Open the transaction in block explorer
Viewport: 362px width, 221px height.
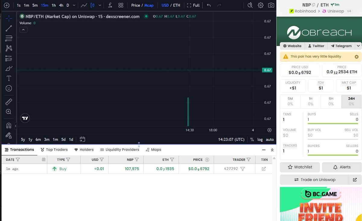[x=264, y=169]
